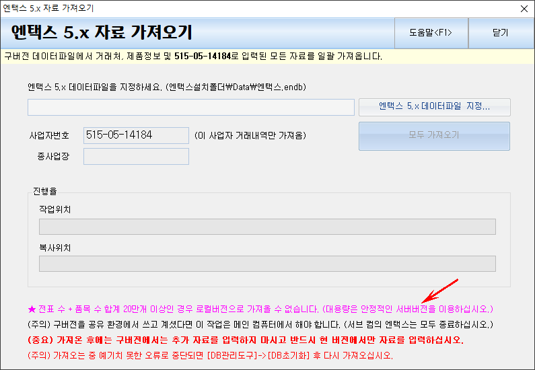Click the yellow info strip description text

193,57
